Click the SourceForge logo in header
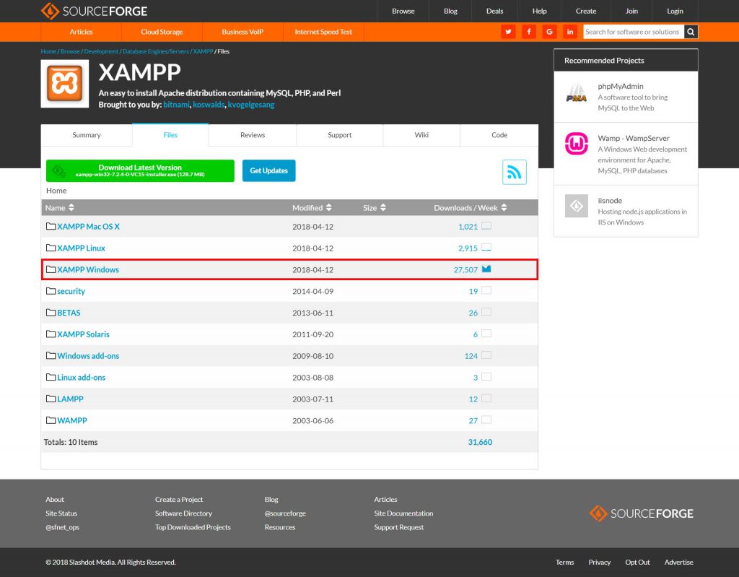 point(95,11)
